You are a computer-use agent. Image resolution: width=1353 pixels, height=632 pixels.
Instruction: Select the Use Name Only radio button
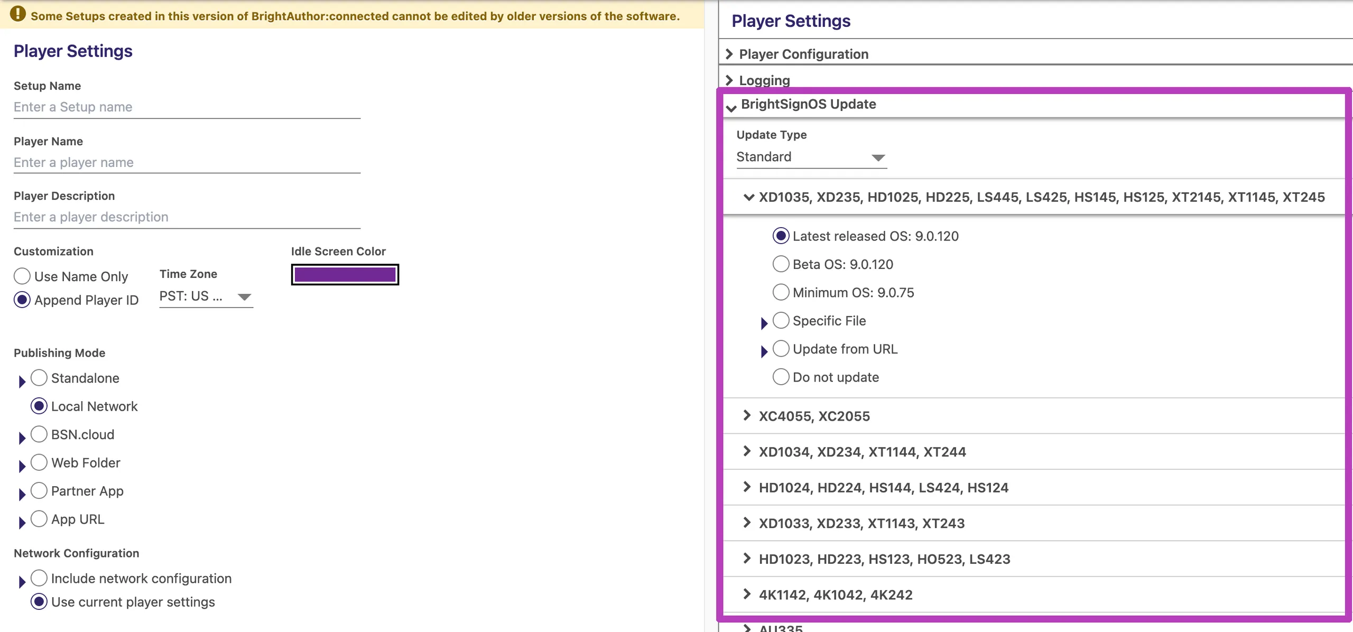[x=22, y=276]
